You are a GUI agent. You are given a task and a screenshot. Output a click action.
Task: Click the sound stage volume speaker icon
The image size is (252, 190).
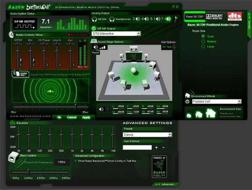coord(96,47)
